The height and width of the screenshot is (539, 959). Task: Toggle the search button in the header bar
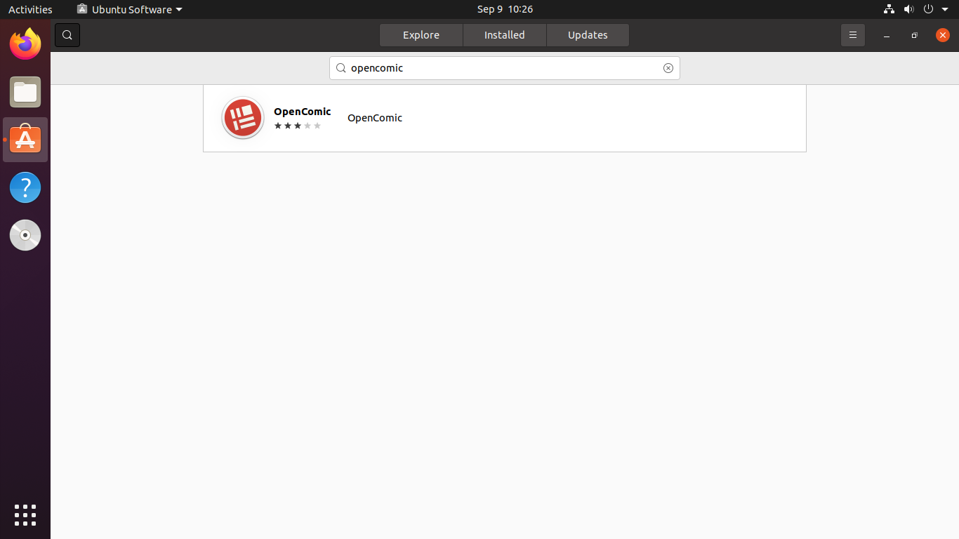click(67, 35)
